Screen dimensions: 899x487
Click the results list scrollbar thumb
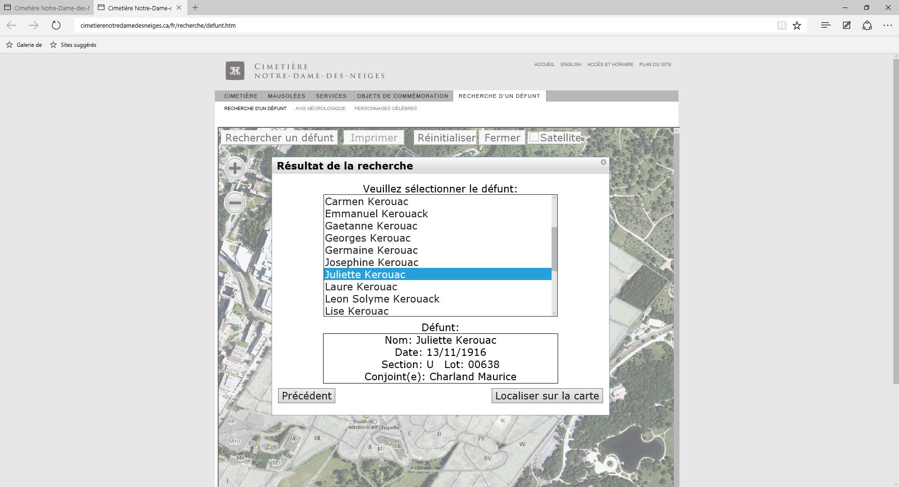(x=554, y=249)
